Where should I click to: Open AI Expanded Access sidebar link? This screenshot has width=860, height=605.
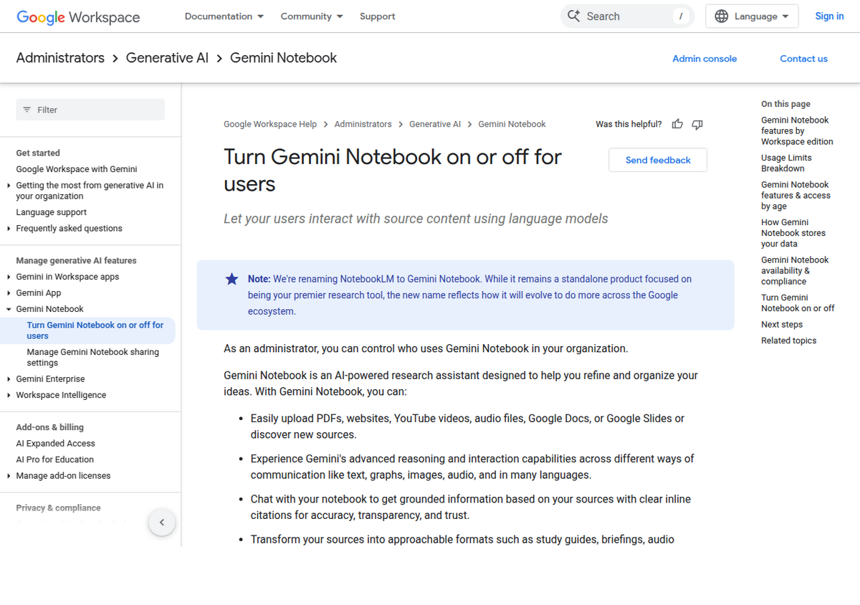(x=55, y=444)
